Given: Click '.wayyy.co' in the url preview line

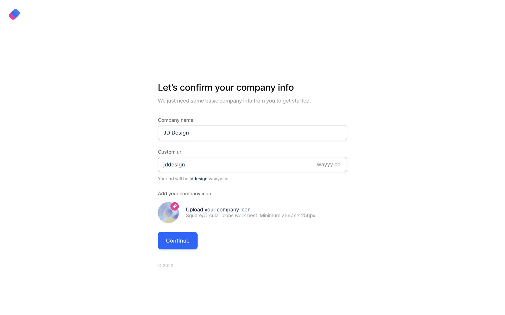Looking at the screenshot, I should pyautogui.click(x=218, y=179).
